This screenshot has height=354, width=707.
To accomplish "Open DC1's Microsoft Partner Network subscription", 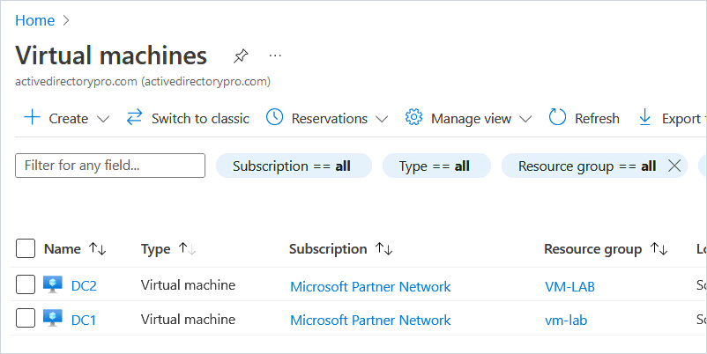I will coord(370,321).
